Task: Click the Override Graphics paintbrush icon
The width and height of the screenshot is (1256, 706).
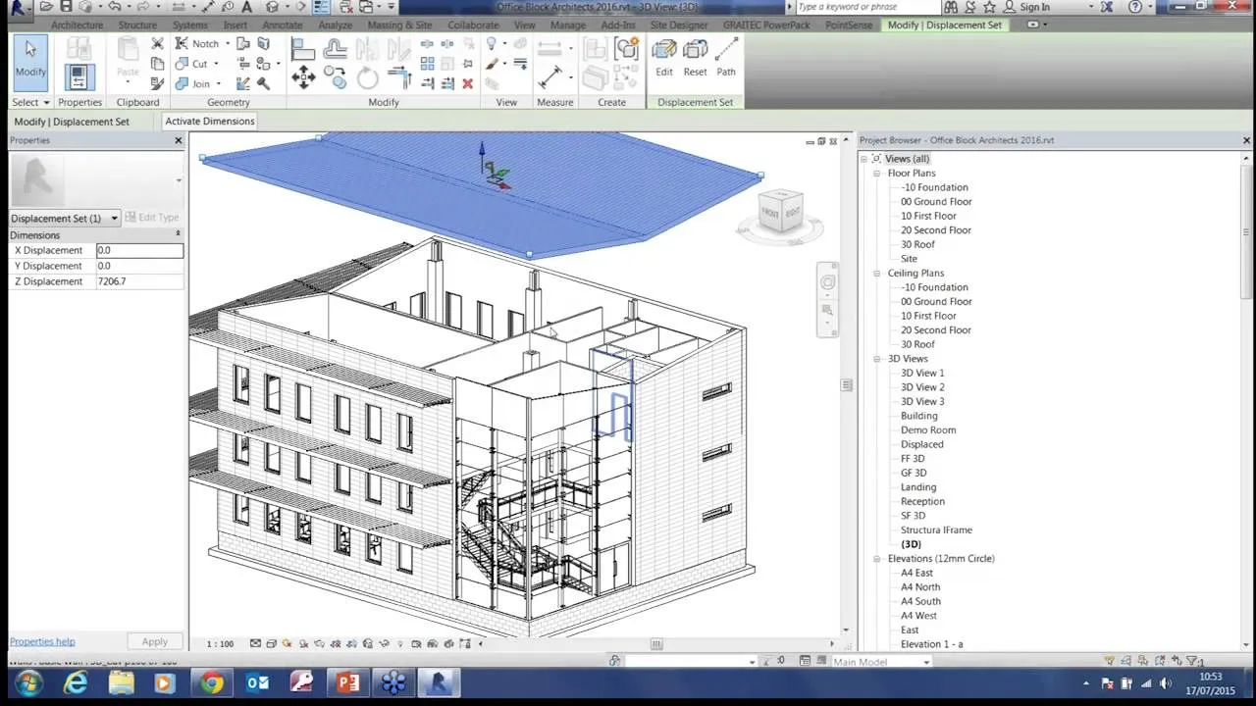Action: click(x=493, y=64)
